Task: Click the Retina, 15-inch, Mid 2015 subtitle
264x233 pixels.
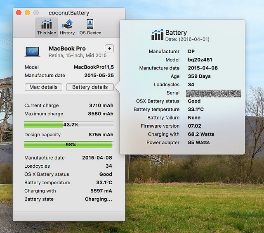Action: [78, 55]
